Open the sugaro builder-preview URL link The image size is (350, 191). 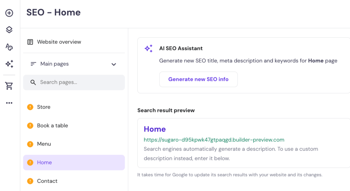(x=214, y=140)
